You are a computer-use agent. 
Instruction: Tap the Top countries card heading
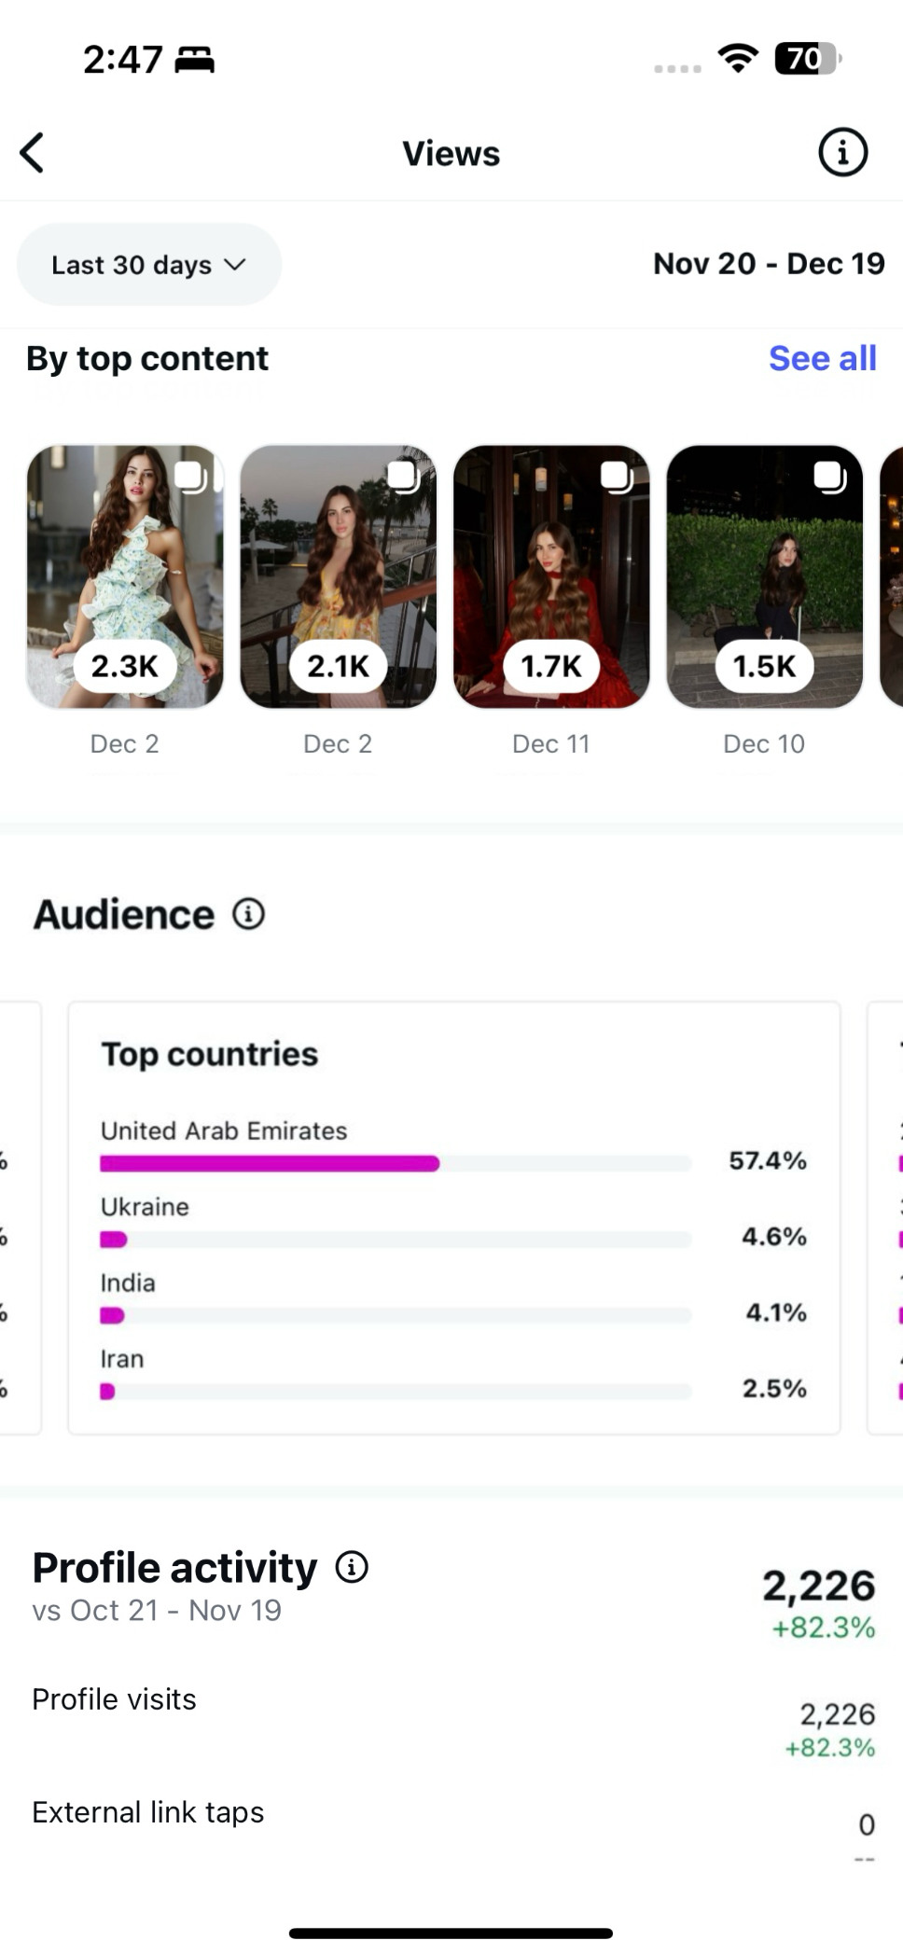[210, 1054]
